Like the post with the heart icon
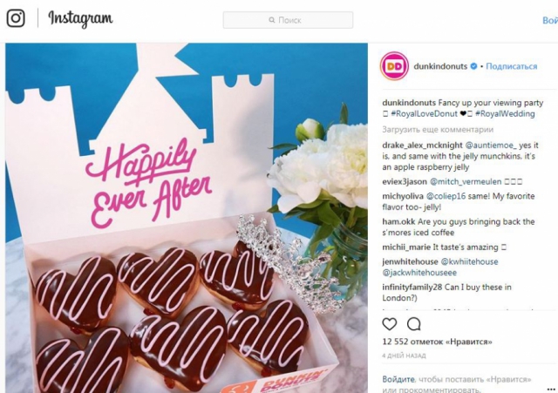Screen dimensions: 558x393 pos(390,324)
